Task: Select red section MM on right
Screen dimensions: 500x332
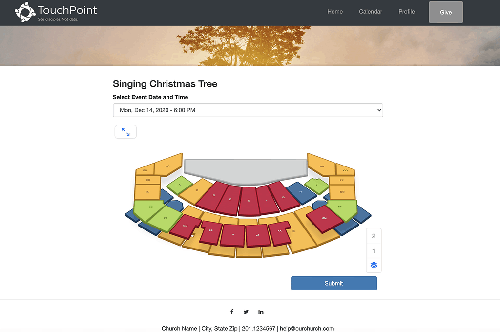Action: (x=324, y=219)
